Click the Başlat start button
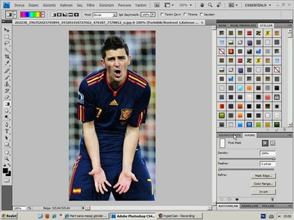This screenshot has height=220, width=294. coord(9,216)
